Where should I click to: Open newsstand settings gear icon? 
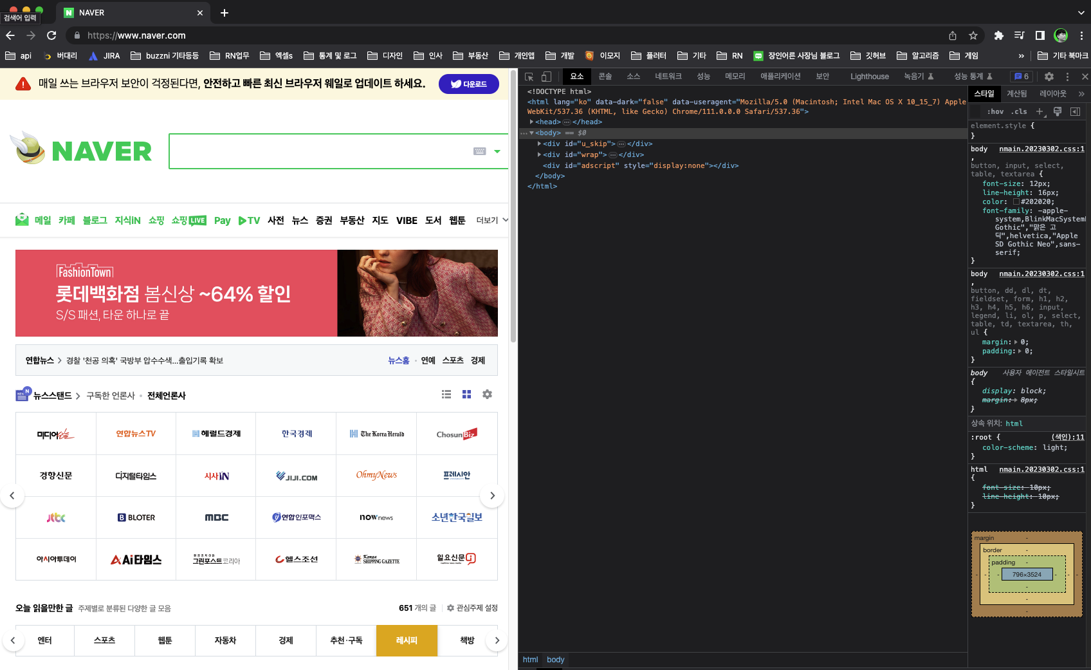488,395
